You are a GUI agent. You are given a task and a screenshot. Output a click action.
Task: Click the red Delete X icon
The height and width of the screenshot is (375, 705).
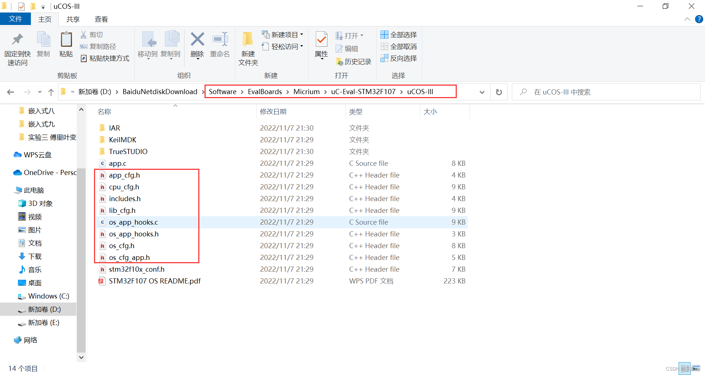pyautogui.click(x=197, y=39)
